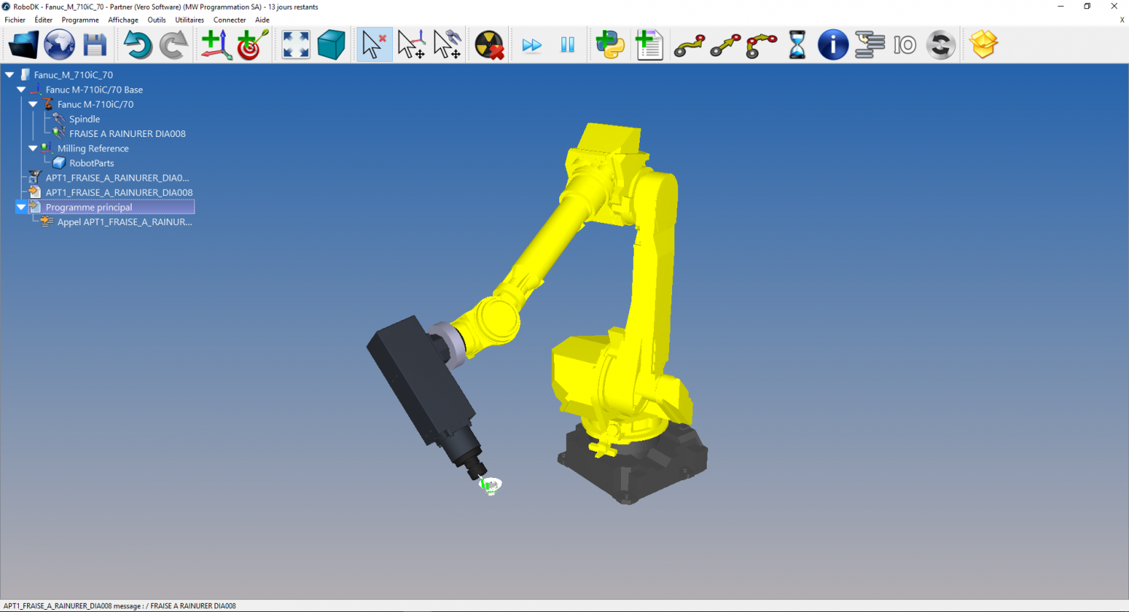Open the Aide menu
The height and width of the screenshot is (612, 1129).
coord(262,20)
